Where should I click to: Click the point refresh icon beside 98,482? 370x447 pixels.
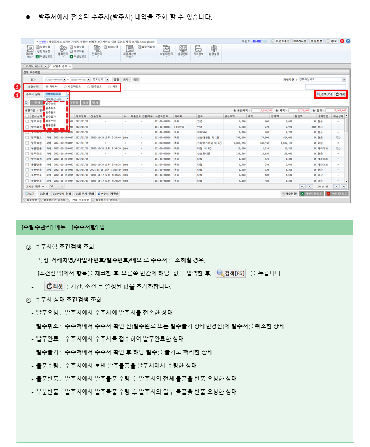[265, 41]
